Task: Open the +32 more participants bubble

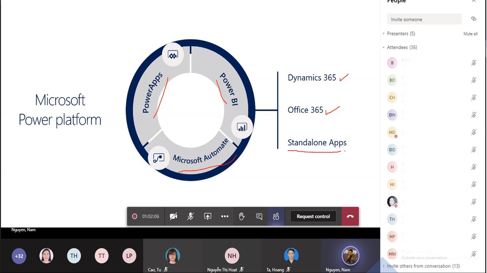Action: tap(19, 256)
